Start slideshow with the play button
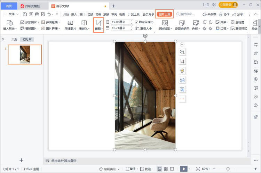 click(184, 169)
